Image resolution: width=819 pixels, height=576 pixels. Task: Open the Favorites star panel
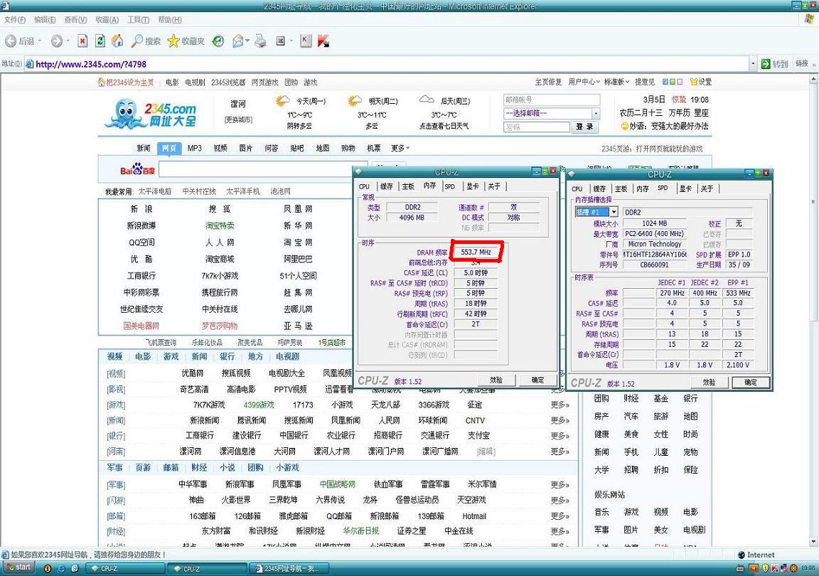coord(186,41)
